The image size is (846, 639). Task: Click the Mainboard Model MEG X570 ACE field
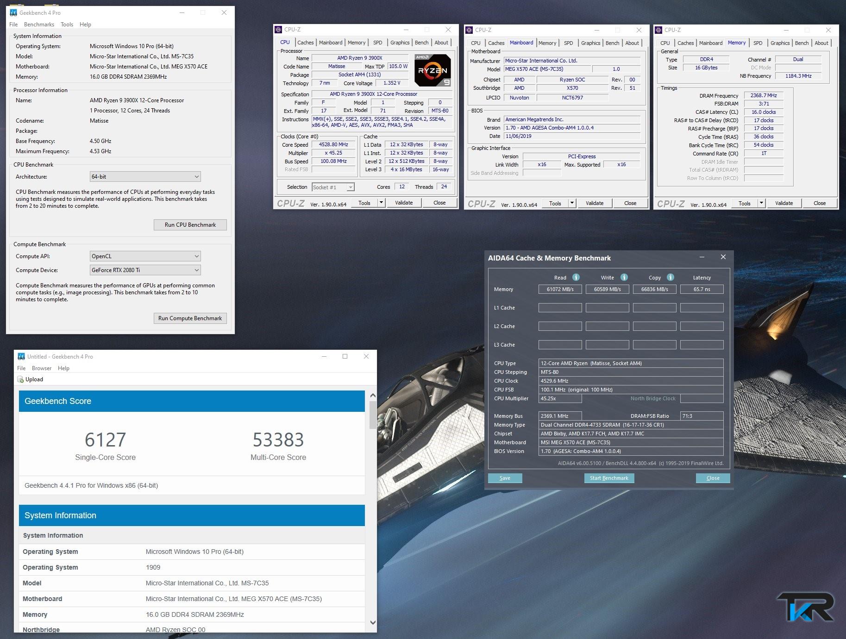(x=547, y=69)
